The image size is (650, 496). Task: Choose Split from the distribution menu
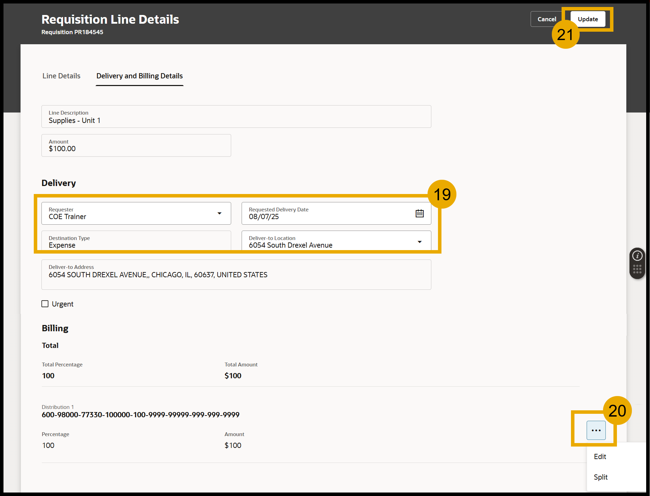tap(601, 477)
